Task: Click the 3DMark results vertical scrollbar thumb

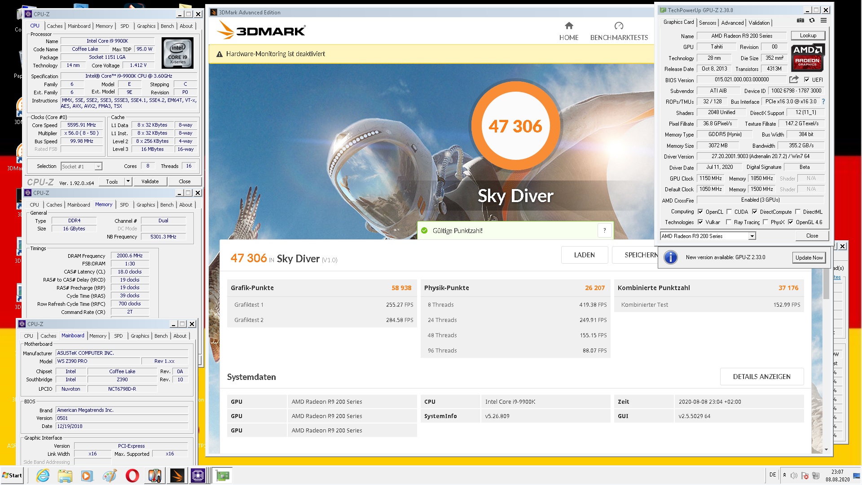Action: 826,284
